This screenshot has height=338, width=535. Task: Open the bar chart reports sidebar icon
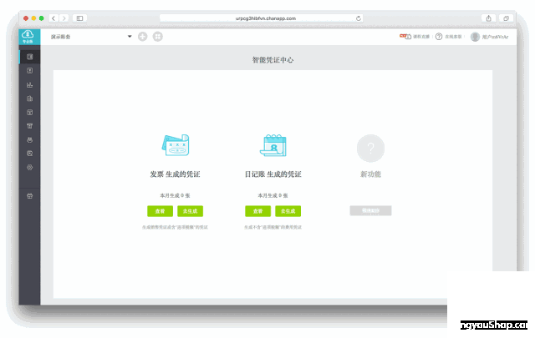pos(30,84)
